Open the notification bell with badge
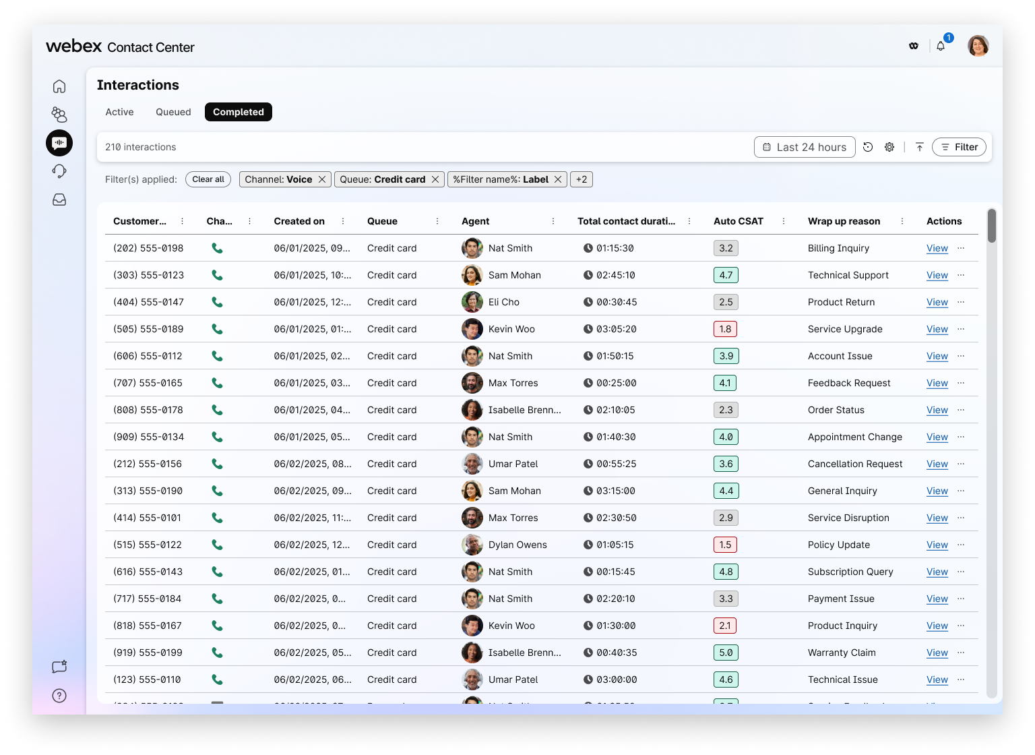Screen dimensions: 1035x755 [941, 46]
